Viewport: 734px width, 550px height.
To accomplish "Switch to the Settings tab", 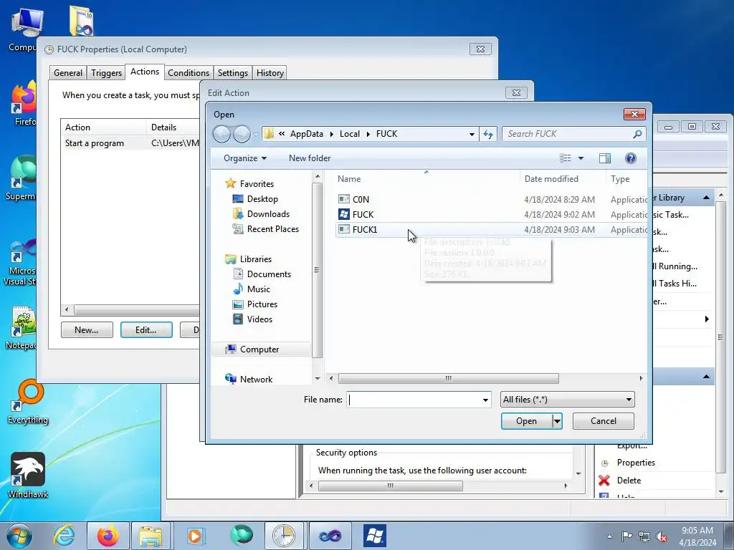I will [x=233, y=73].
